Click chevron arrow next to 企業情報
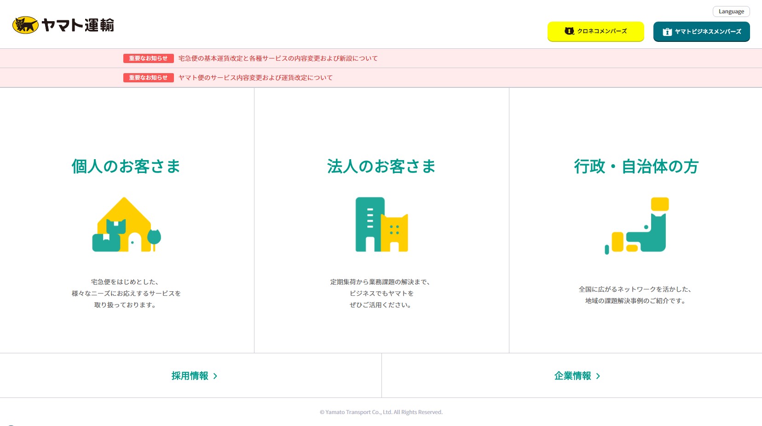Viewport: 762px width, 426px height. coord(598,376)
